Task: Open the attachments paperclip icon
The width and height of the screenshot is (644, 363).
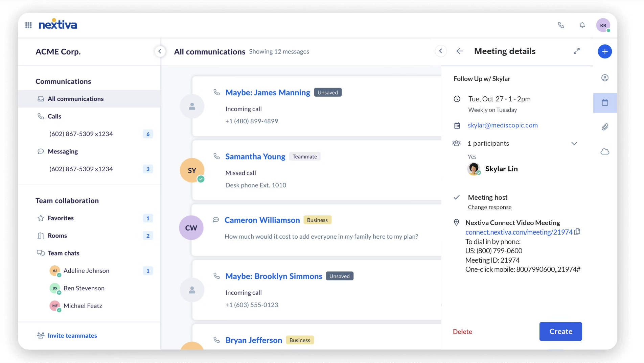Action: coord(605,127)
